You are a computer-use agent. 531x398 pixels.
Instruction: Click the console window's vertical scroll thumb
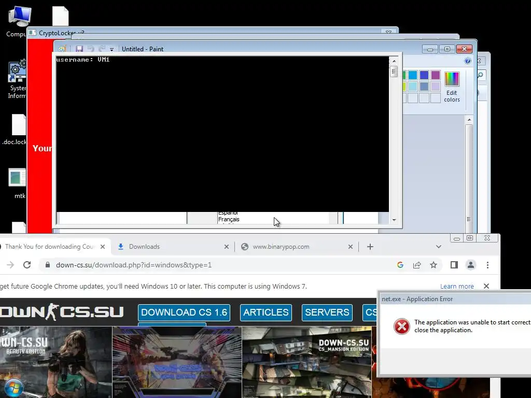pyautogui.click(x=394, y=72)
